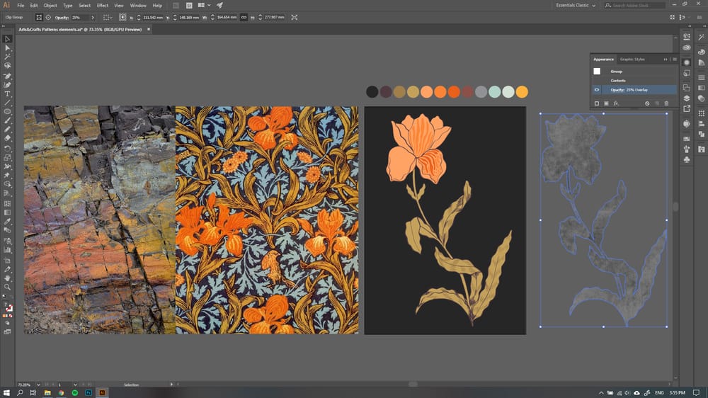
Task: Open the Appearance panel menu
Action: 675,59
